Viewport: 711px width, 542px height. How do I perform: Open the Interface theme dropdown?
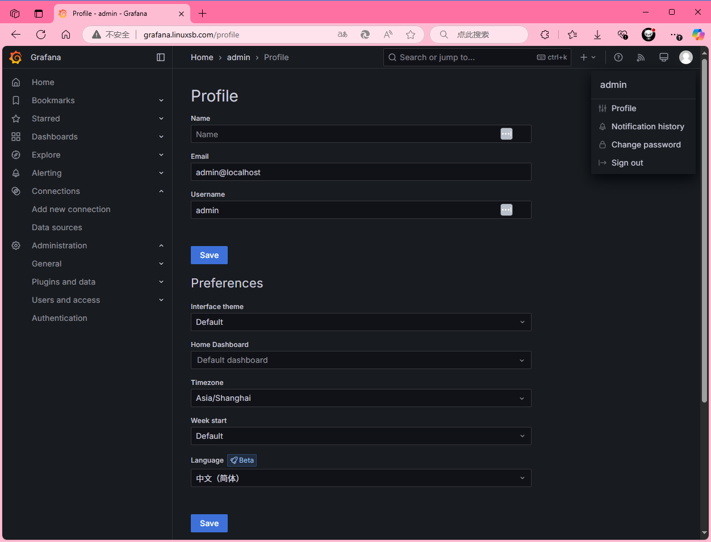coord(361,322)
